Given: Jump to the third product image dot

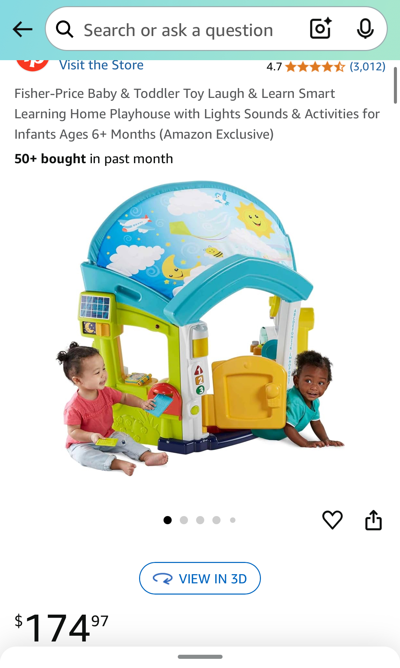Looking at the screenshot, I should pyautogui.click(x=200, y=520).
